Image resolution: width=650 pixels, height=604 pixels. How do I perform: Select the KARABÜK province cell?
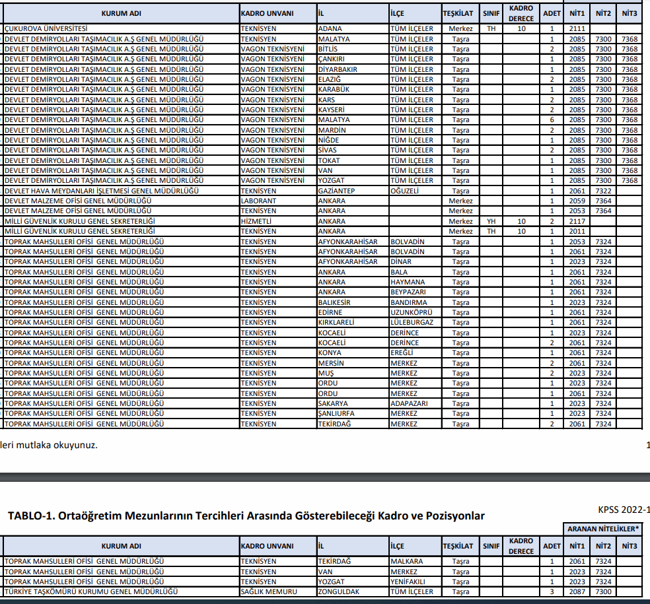coord(353,89)
